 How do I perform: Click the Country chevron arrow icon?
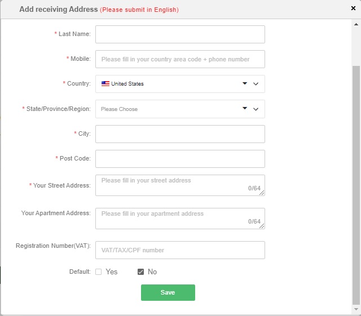point(256,84)
